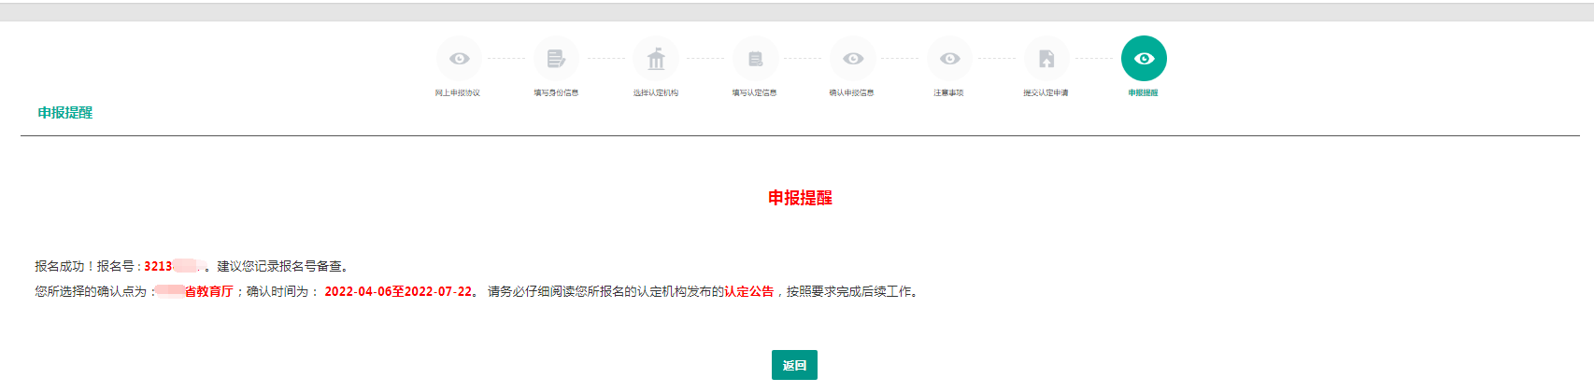Click the 提交认定申请 step label
1594x392 pixels.
point(1046,93)
